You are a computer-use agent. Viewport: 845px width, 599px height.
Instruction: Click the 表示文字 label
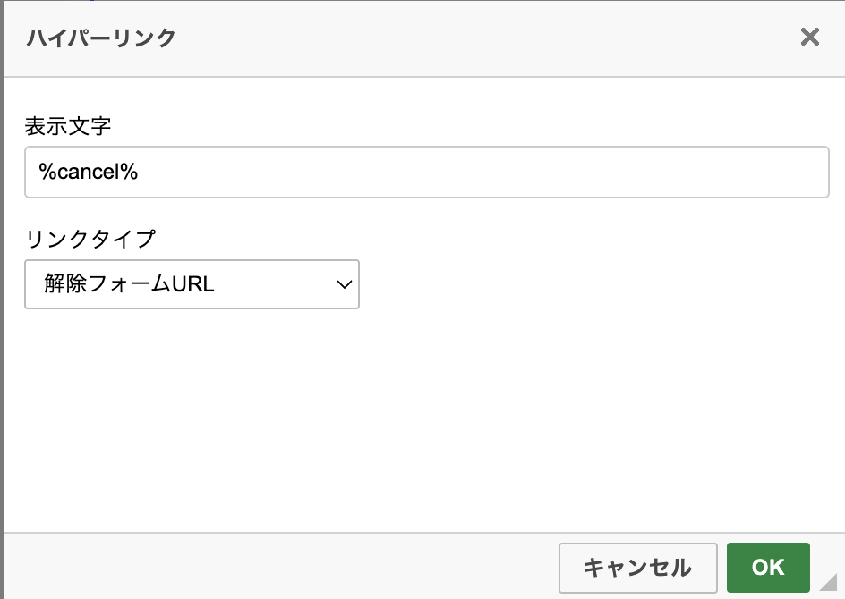point(68,127)
